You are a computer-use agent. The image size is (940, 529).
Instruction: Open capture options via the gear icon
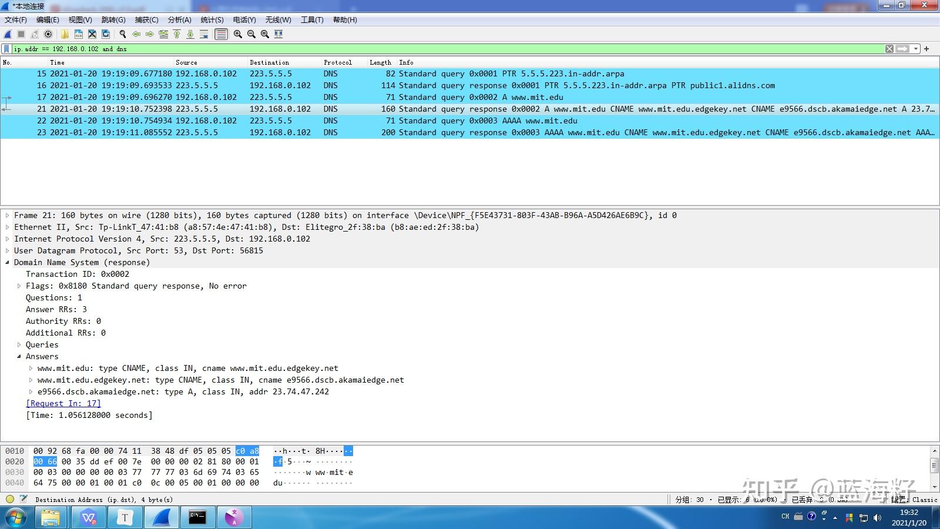coord(48,34)
